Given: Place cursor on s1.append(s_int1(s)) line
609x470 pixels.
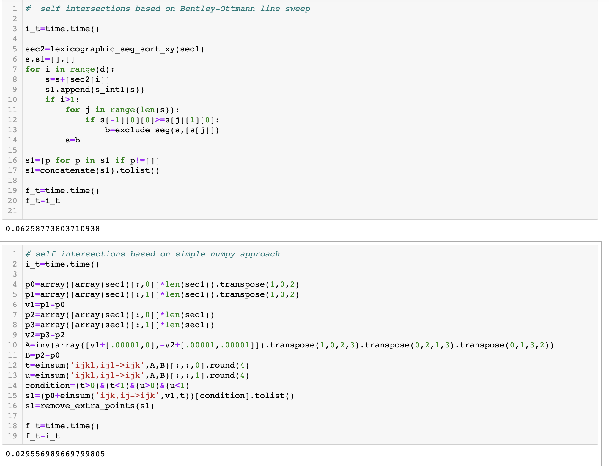Looking at the screenshot, I should click(x=95, y=90).
